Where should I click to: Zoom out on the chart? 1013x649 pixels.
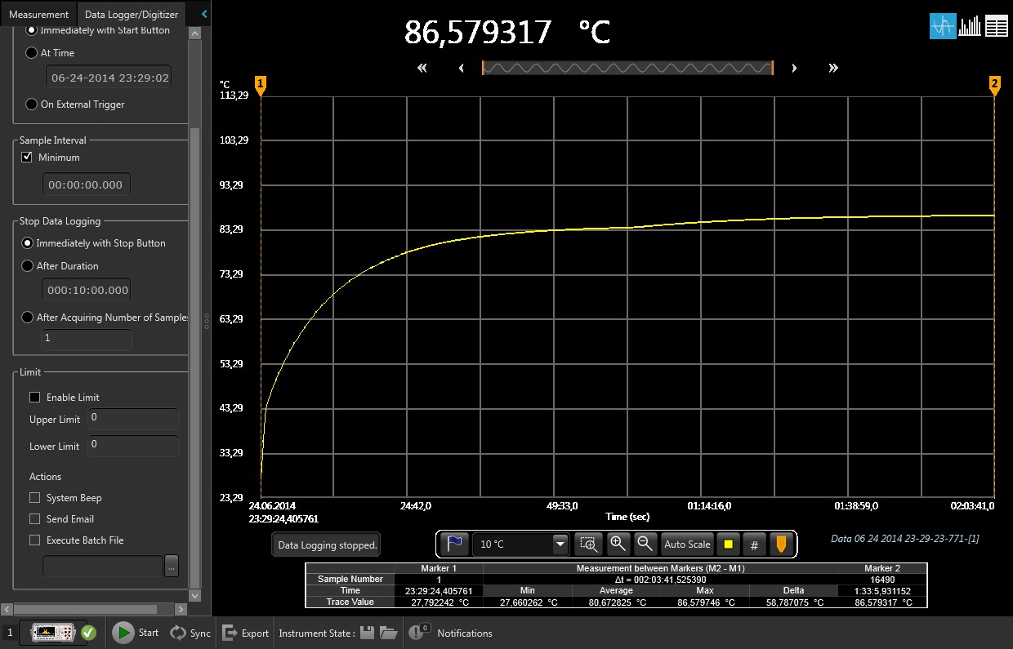pyautogui.click(x=645, y=544)
